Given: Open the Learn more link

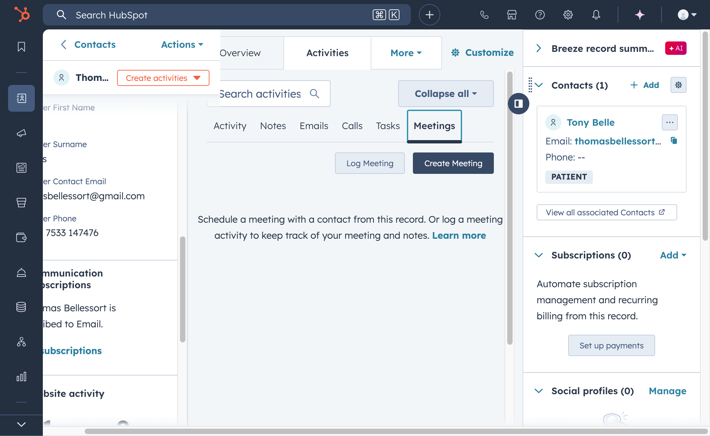Looking at the screenshot, I should click(459, 235).
